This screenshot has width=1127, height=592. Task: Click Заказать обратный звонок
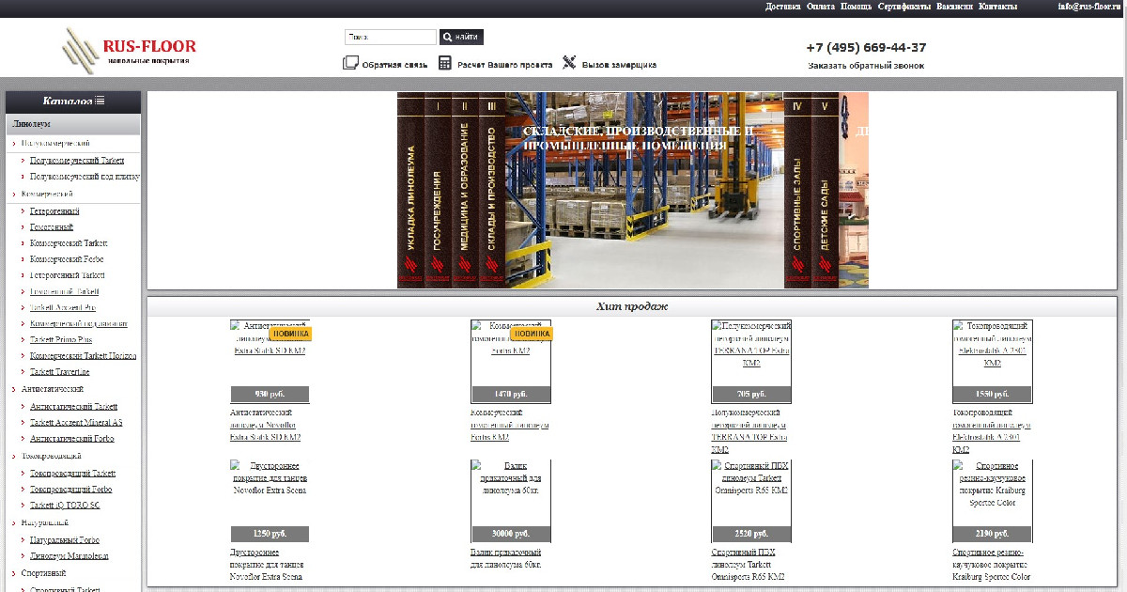866,66
